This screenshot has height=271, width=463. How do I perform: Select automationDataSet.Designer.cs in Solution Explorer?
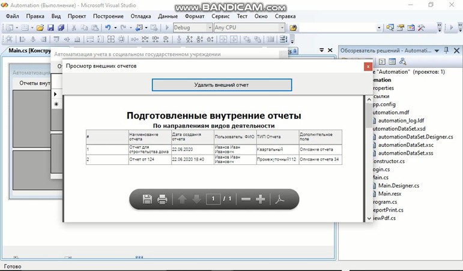coord(416,137)
